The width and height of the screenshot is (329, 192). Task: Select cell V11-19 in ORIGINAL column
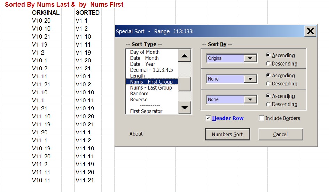(46, 124)
